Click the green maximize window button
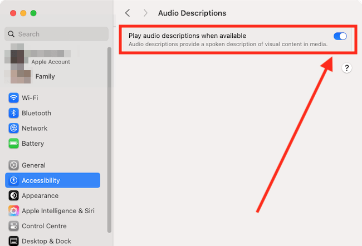Image resolution: width=362 pixels, height=246 pixels. (x=33, y=13)
